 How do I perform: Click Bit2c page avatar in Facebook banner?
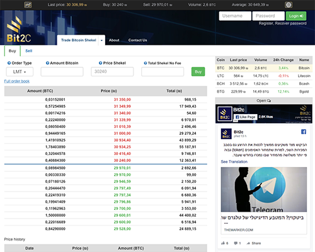(x=225, y=114)
